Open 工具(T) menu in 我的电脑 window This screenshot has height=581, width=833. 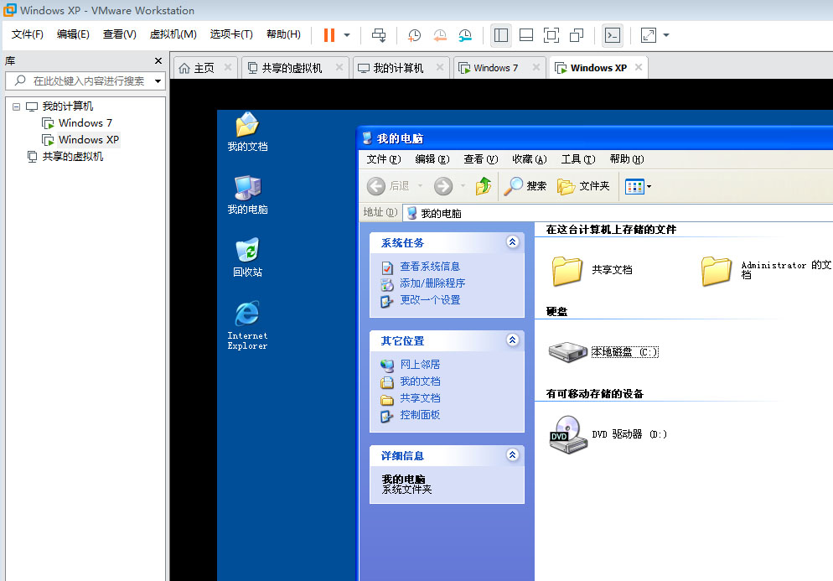tap(578, 159)
